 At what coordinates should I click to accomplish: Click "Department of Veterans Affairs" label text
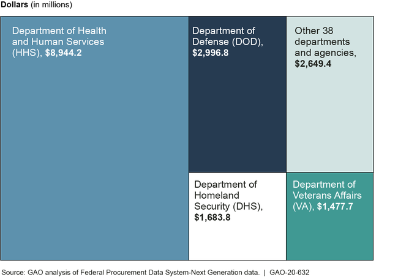[x=325, y=190]
